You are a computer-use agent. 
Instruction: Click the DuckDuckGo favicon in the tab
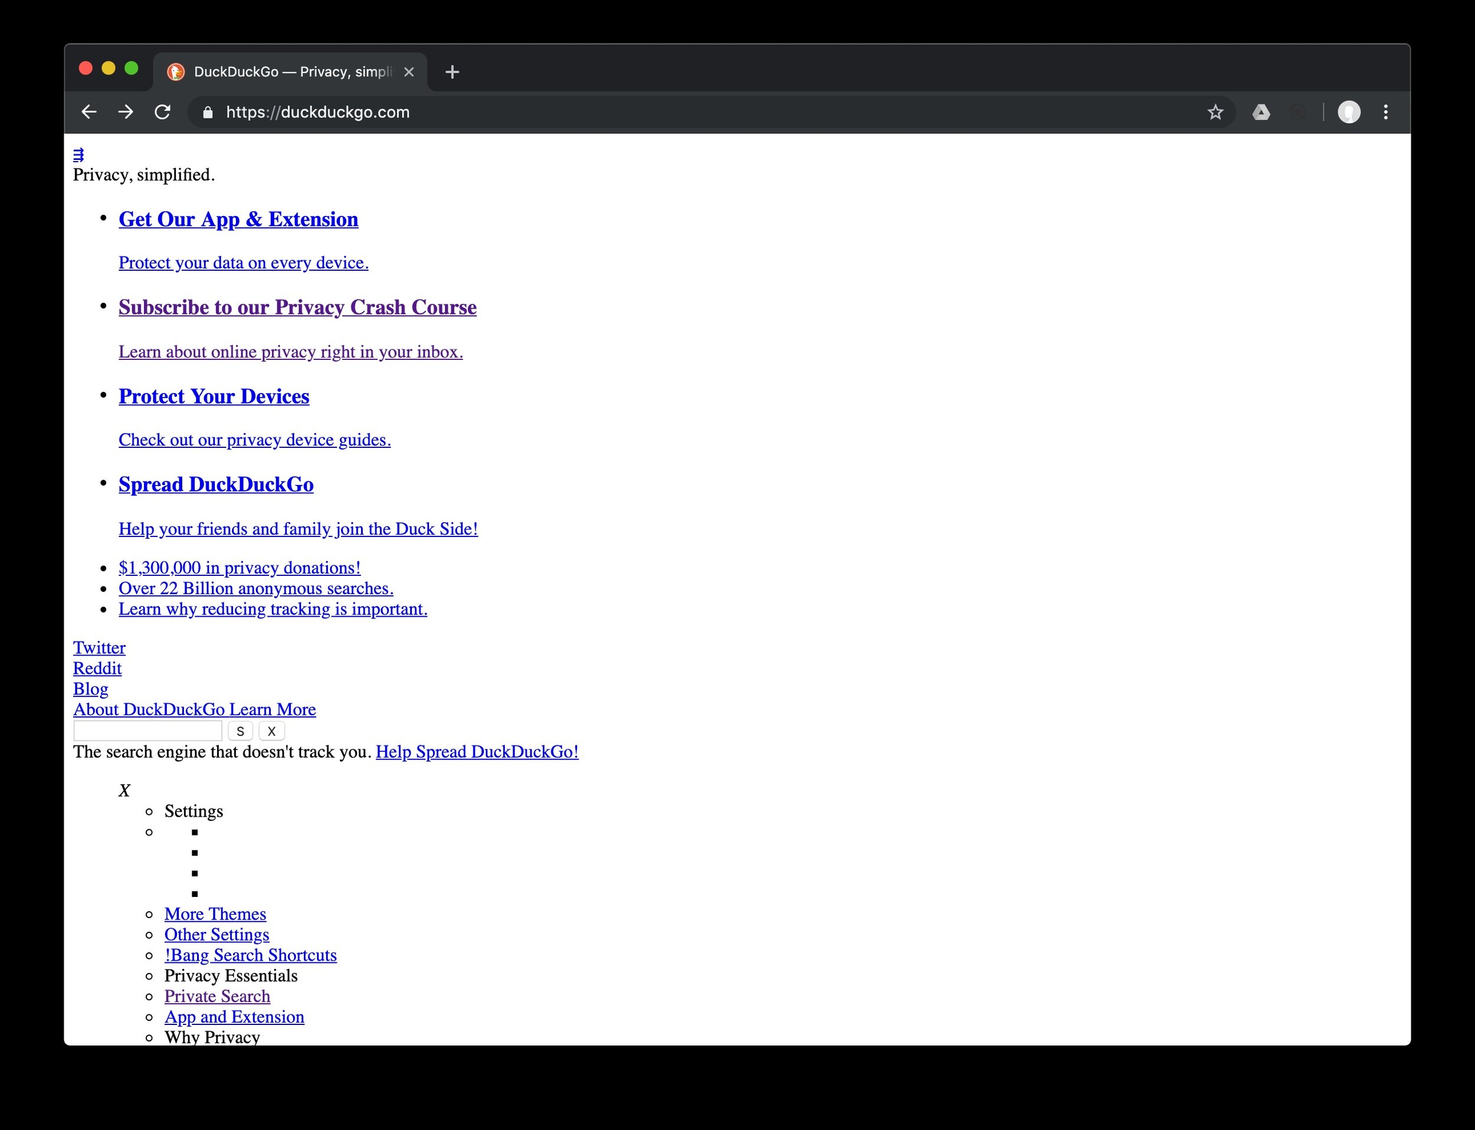pos(176,72)
